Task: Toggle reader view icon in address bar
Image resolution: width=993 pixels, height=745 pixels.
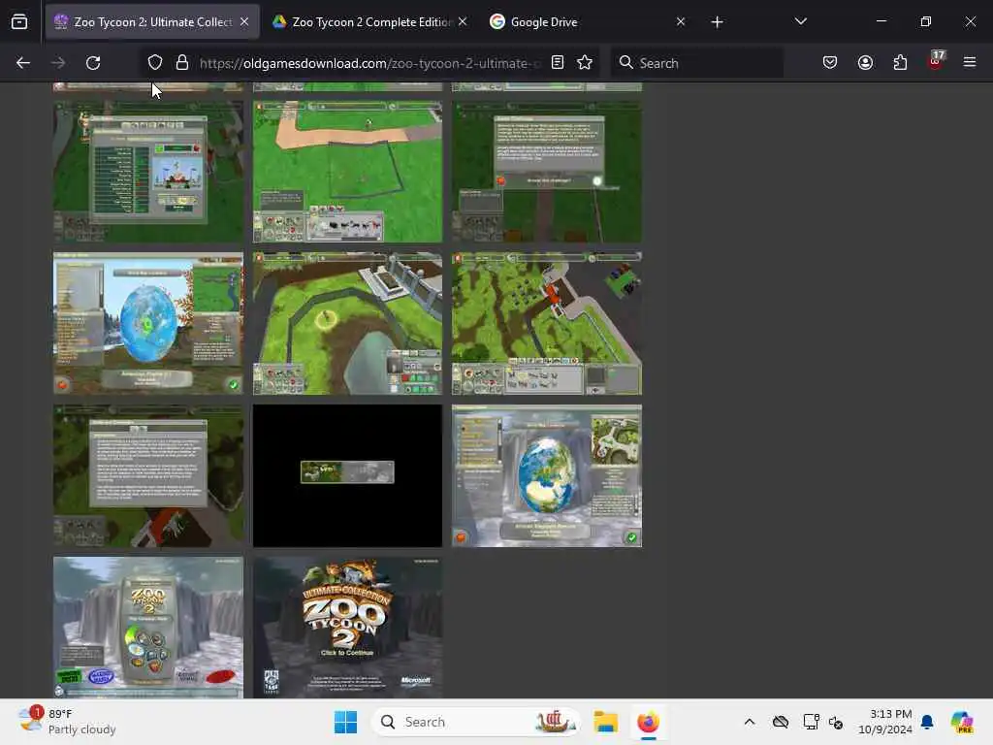Action: point(558,63)
